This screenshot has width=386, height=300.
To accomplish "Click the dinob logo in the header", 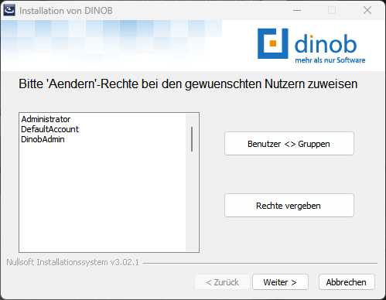I will tap(311, 46).
